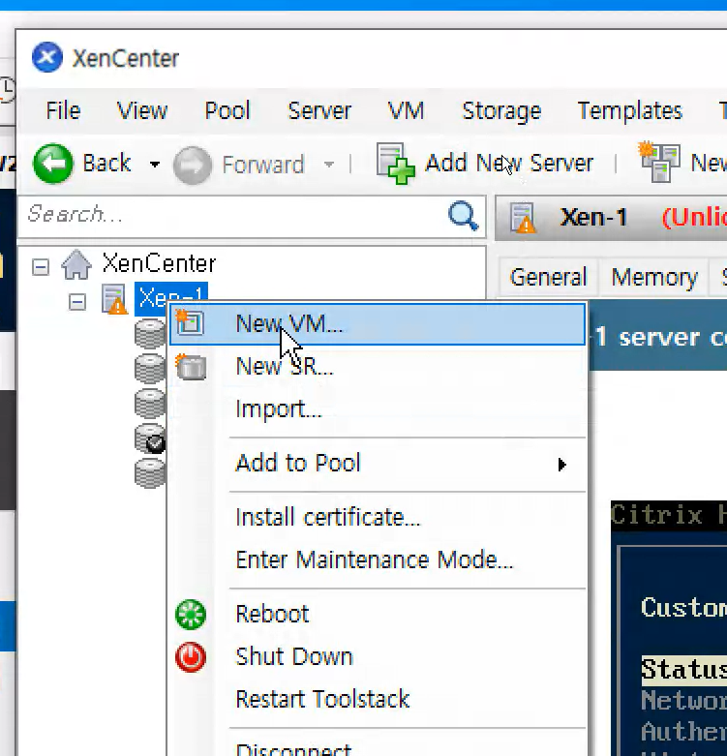The width and height of the screenshot is (727, 756).
Task: Open the Forward history dropdown arrow
Action: [329, 165]
